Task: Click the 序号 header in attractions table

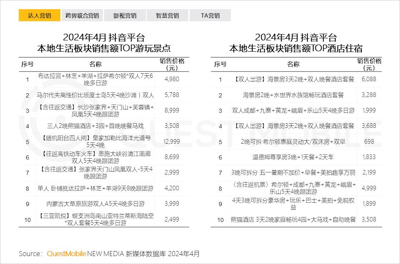Action: tap(27, 64)
